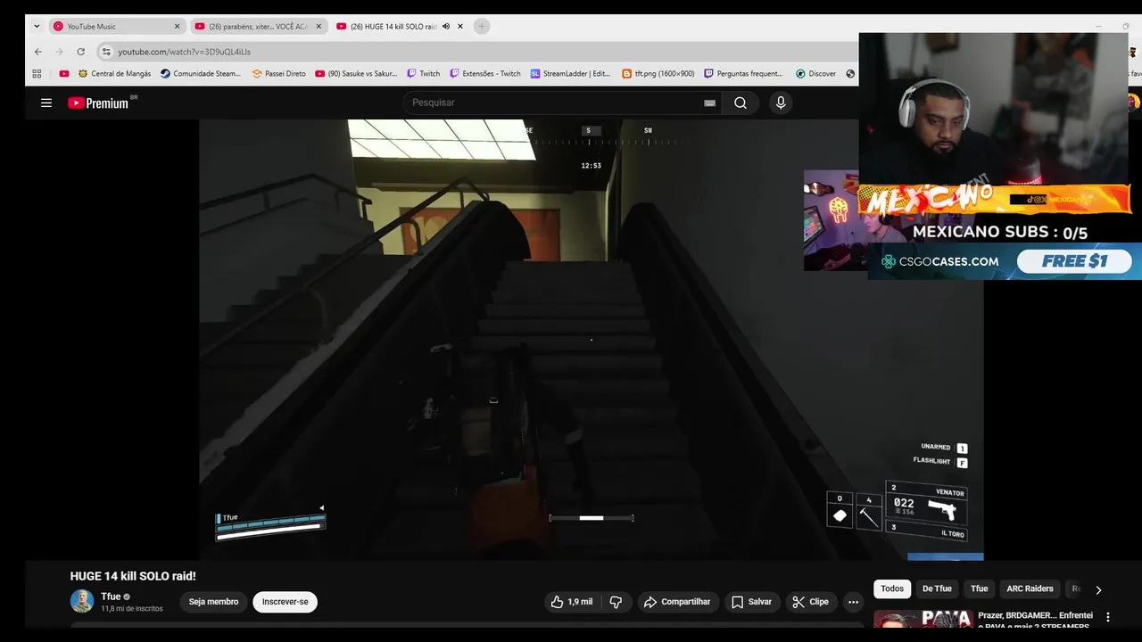Open the Twitch bookmark
1142x642 pixels.
[423, 74]
